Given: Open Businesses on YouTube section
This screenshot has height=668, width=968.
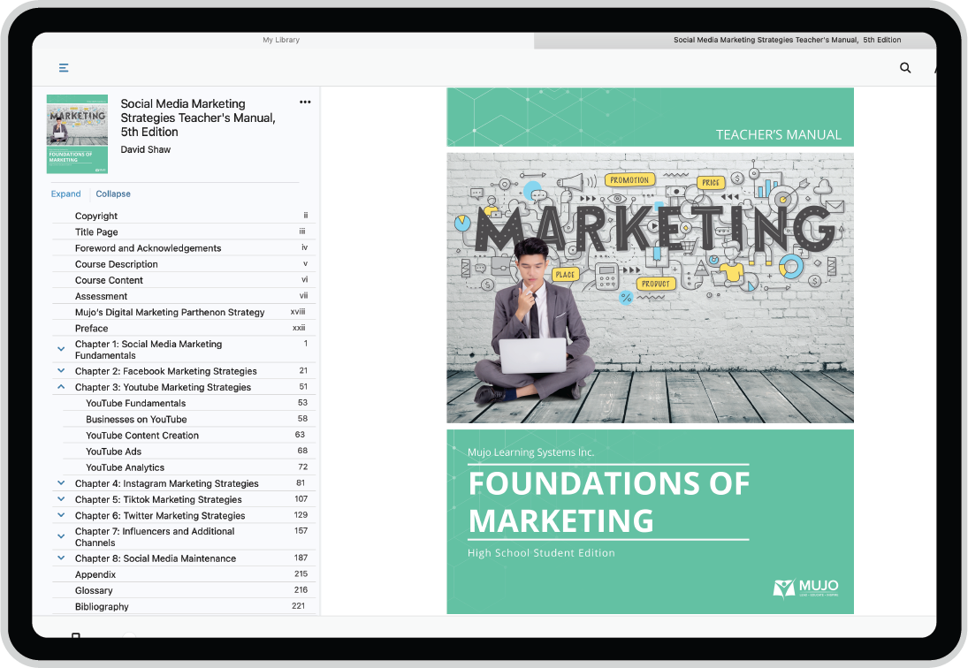Looking at the screenshot, I should (189, 420).
